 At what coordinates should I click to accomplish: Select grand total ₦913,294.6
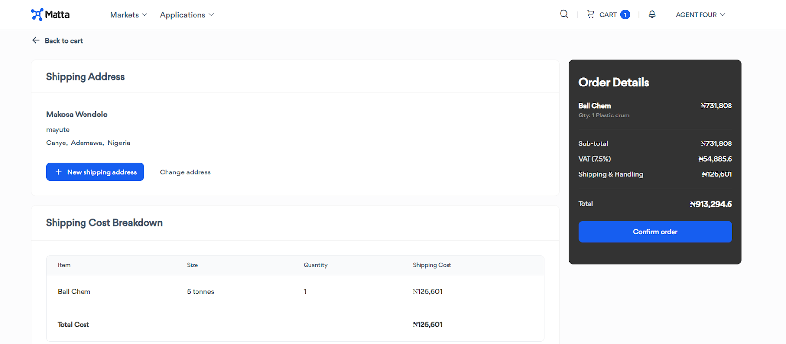pyautogui.click(x=711, y=204)
